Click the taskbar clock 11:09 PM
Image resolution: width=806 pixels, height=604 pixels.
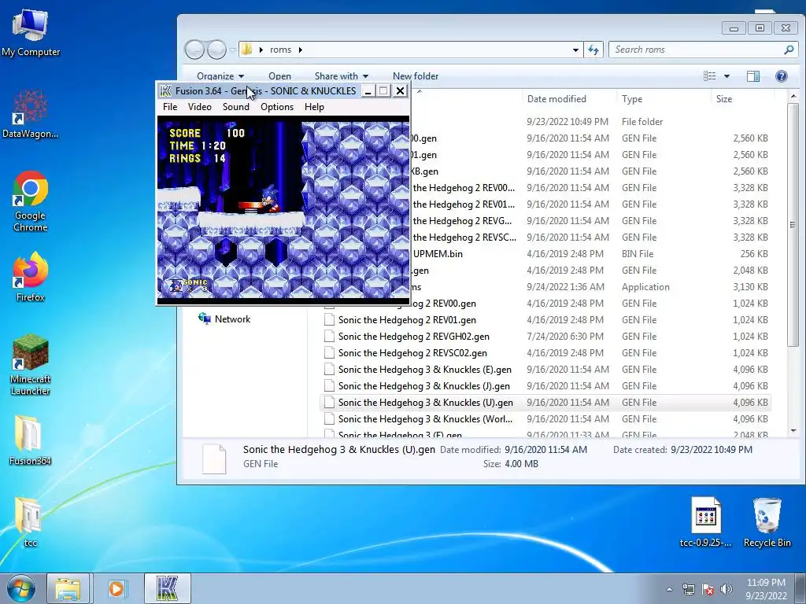pos(766,589)
